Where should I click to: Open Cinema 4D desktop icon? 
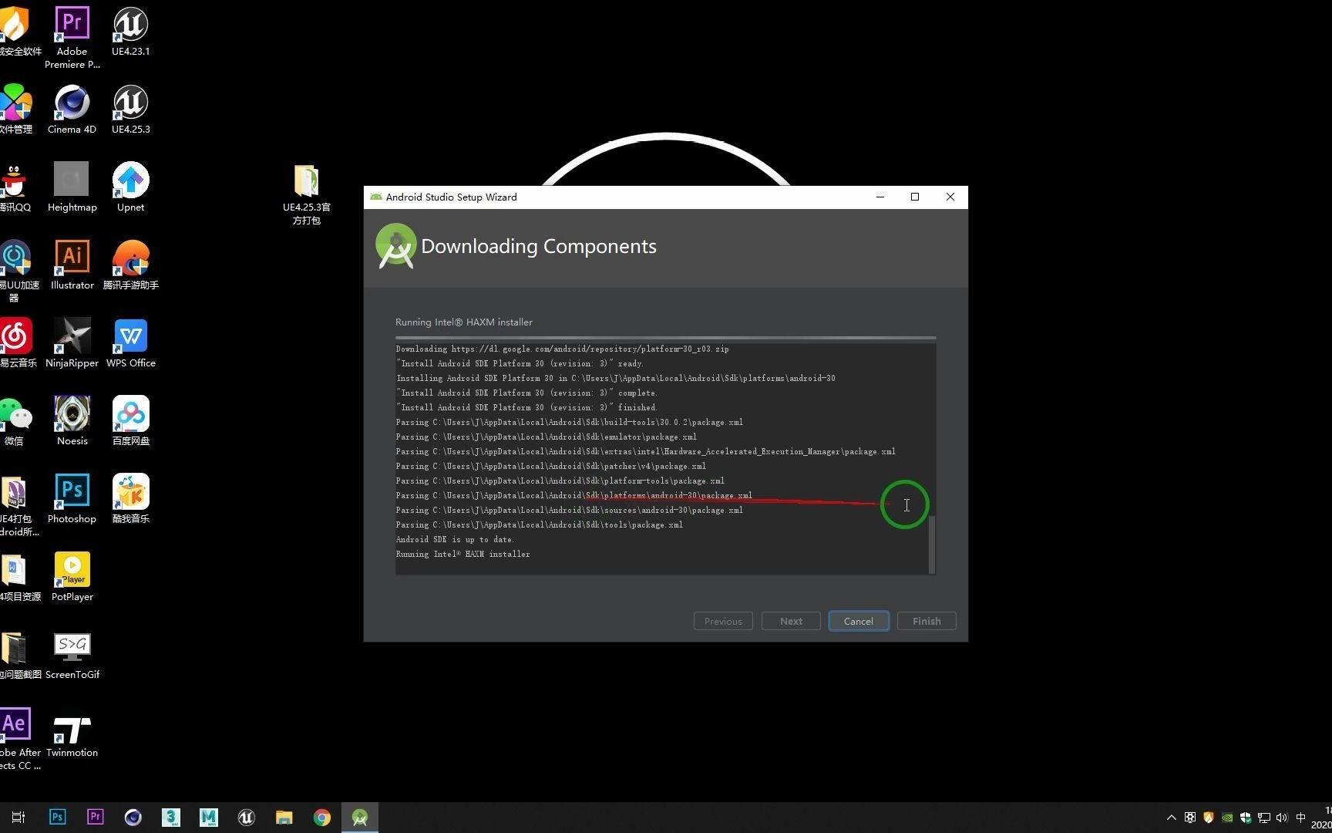pos(72,109)
